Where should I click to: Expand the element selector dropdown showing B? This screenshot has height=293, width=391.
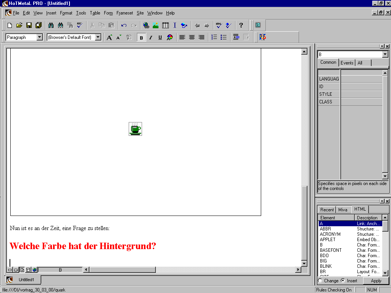(x=385, y=55)
